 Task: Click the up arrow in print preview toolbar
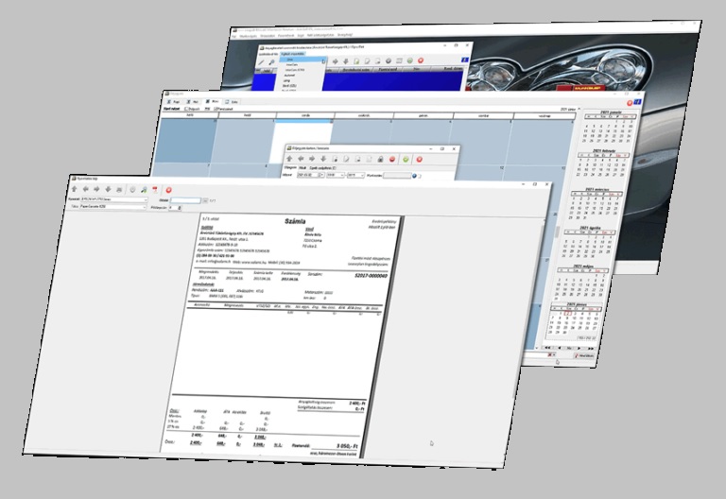[x=74, y=189]
